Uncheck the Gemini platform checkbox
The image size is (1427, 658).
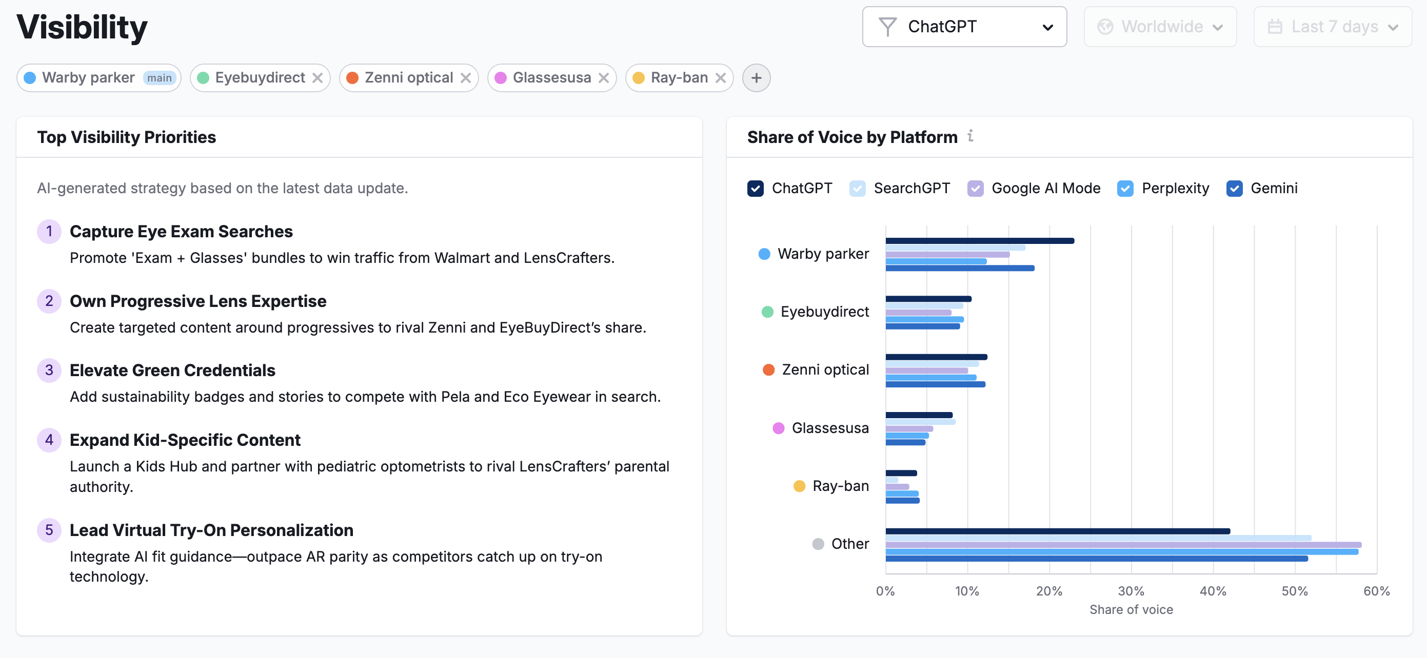(x=1234, y=188)
